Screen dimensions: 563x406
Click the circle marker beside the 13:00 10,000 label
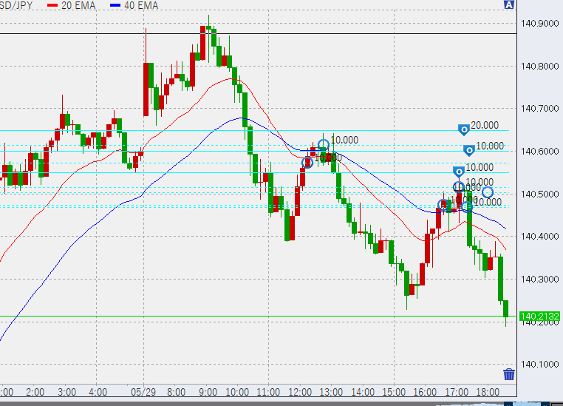323,143
